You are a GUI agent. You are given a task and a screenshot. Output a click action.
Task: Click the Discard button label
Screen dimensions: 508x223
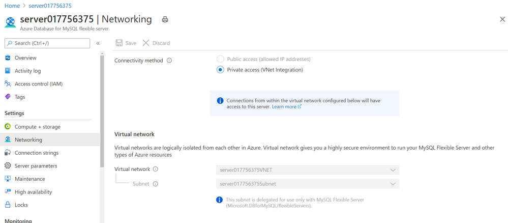click(x=161, y=43)
